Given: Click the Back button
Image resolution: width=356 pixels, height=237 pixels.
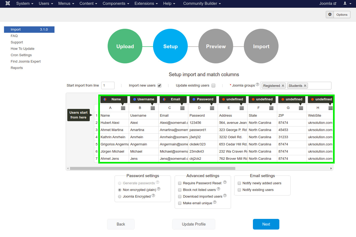Looking at the screenshot, I should click(121, 224).
